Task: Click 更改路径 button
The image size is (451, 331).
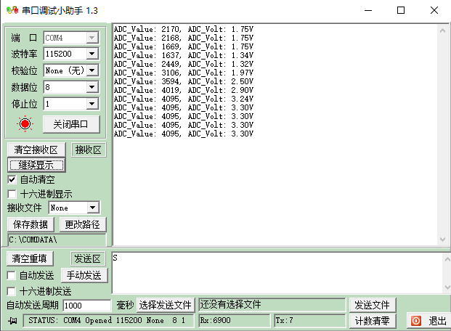Action: pos(83,224)
